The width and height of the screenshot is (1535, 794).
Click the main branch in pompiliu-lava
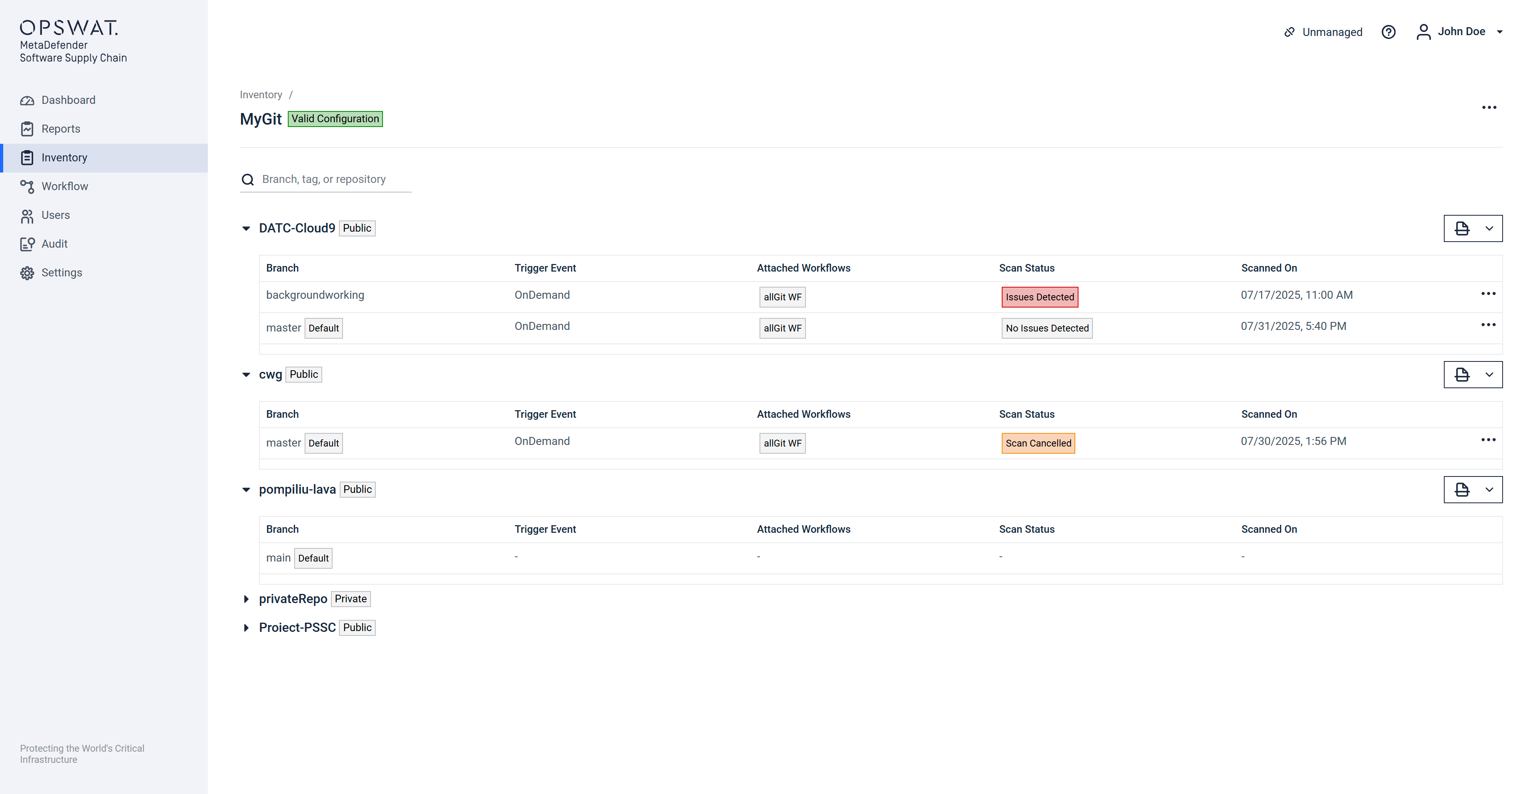point(278,558)
